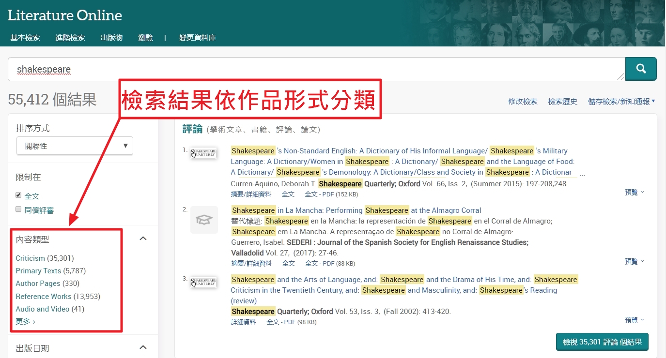666x358 pixels.
Task: Expand 預覽 for the La Mancha result
Action: [x=635, y=261]
